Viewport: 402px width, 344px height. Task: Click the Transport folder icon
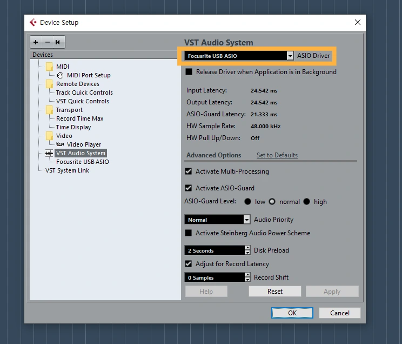(49, 110)
